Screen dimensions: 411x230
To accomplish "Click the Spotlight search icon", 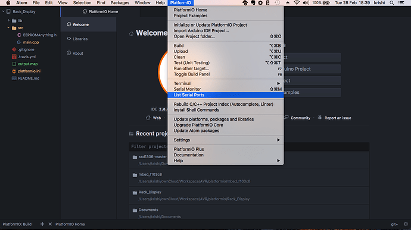I will click(x=391, y=3).
